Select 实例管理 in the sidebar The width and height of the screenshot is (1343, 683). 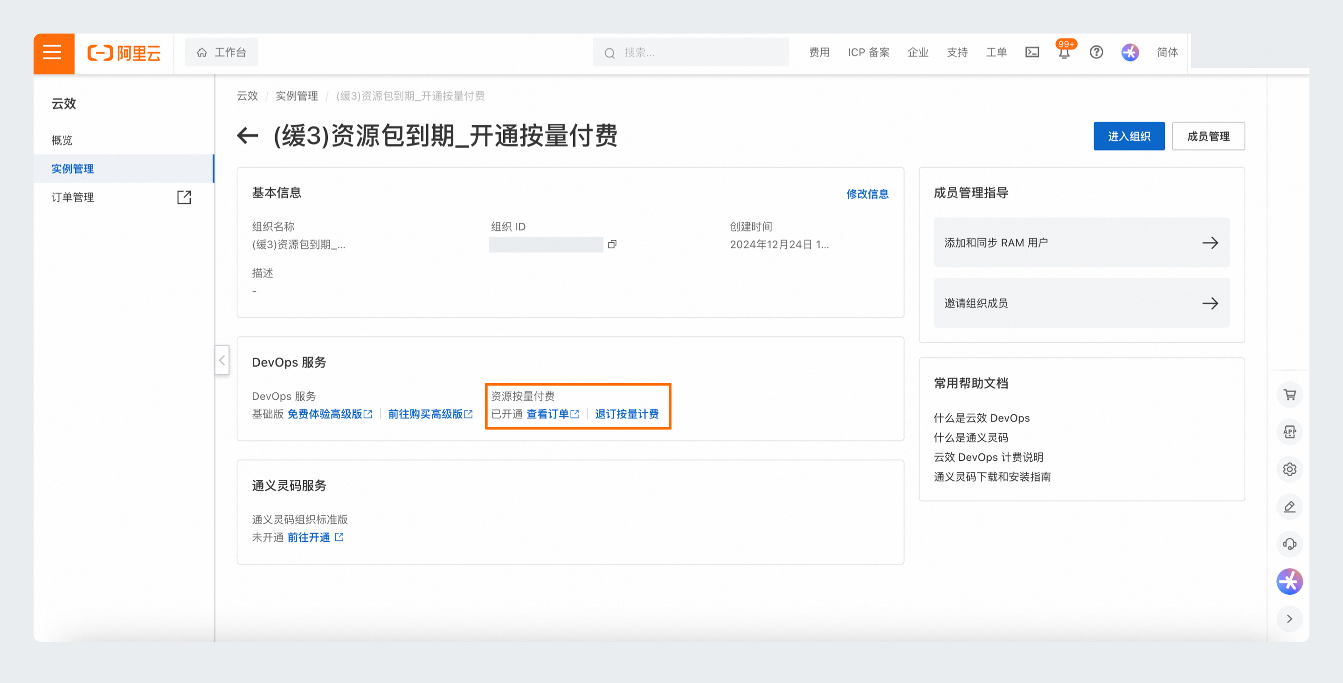coord(124,169)
